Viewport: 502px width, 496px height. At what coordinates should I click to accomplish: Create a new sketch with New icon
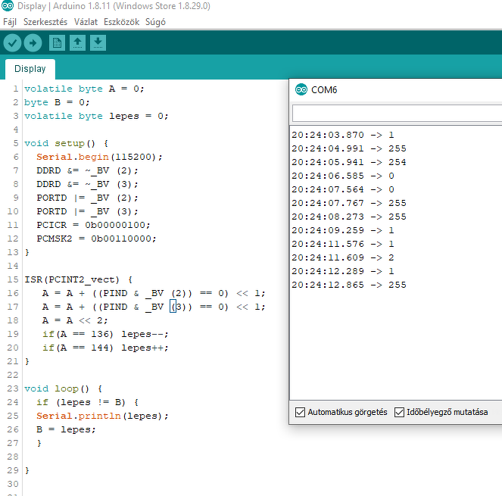coord(57,43)
